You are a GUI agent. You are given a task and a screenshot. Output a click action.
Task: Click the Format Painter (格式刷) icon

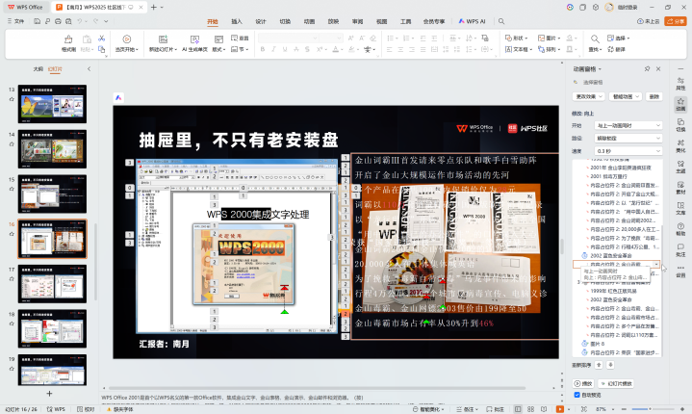point(68,39)
